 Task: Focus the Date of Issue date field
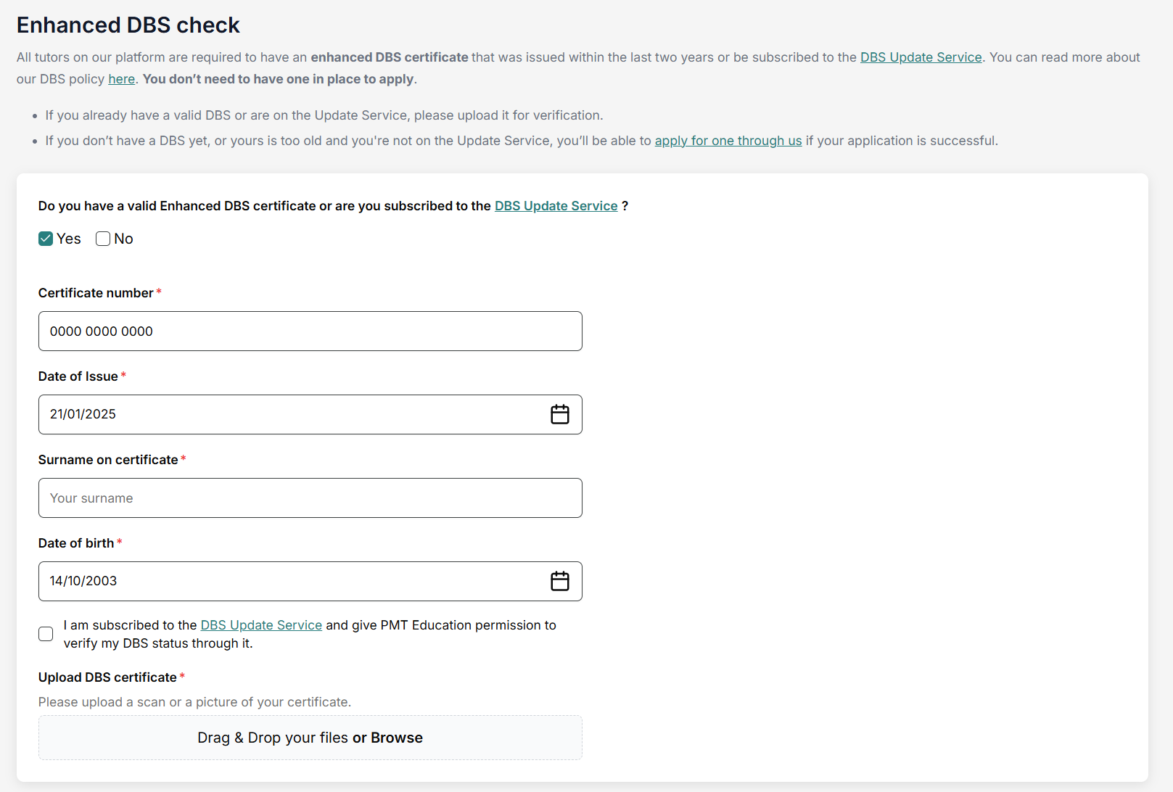point(290,414)
